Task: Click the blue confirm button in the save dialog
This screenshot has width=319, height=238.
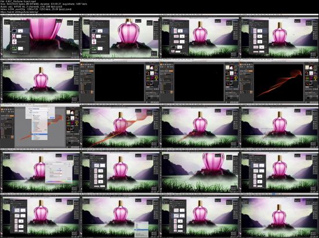Action: tap(52, 118)
